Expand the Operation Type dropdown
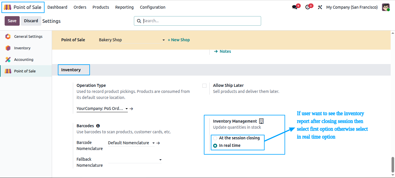395x178 pixels. point(127,109)
